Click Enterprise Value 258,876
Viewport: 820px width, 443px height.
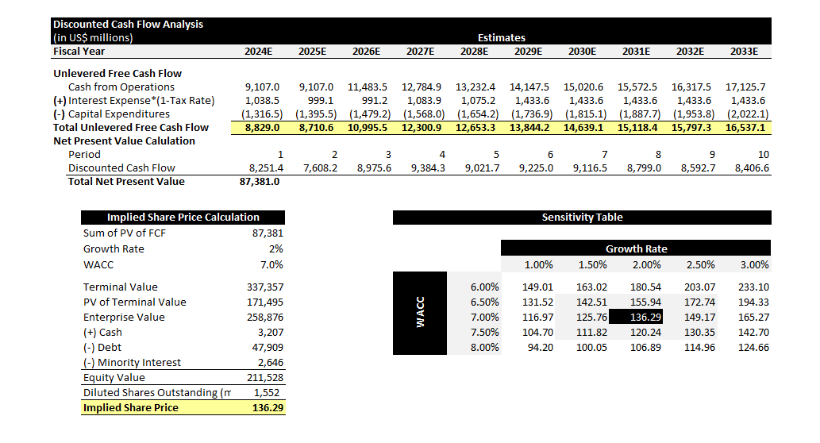[x=265, y=318]
